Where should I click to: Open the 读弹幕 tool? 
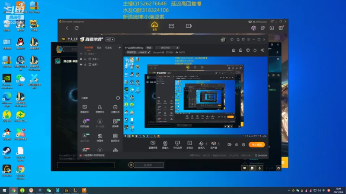click(115, 123)
